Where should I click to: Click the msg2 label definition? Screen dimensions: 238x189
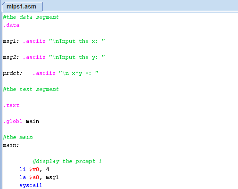11,58
